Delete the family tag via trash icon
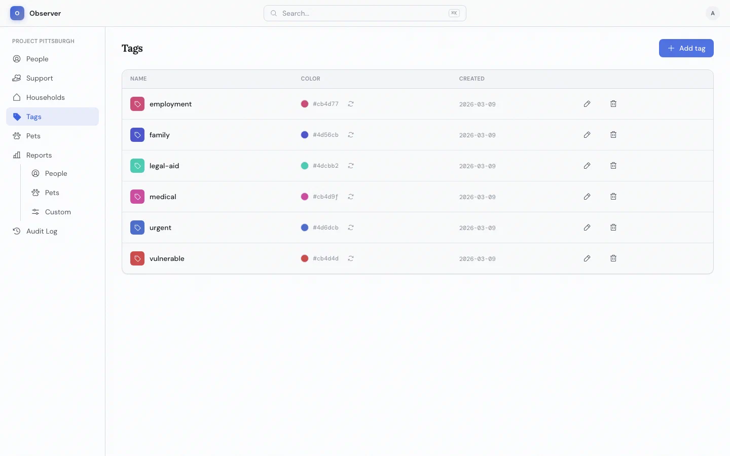 click(x=613, y=135)
